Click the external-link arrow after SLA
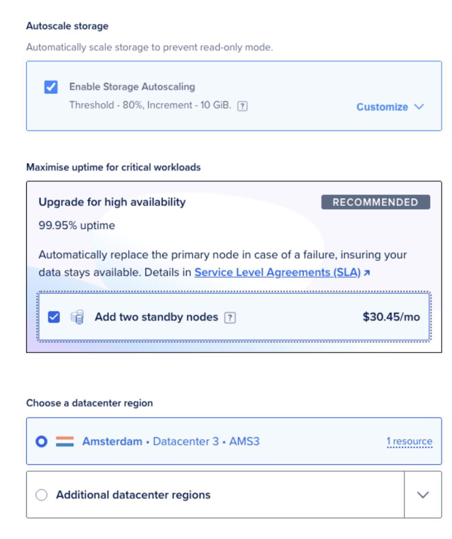Screen dimensions: 452x539 [x=367, y=273]
